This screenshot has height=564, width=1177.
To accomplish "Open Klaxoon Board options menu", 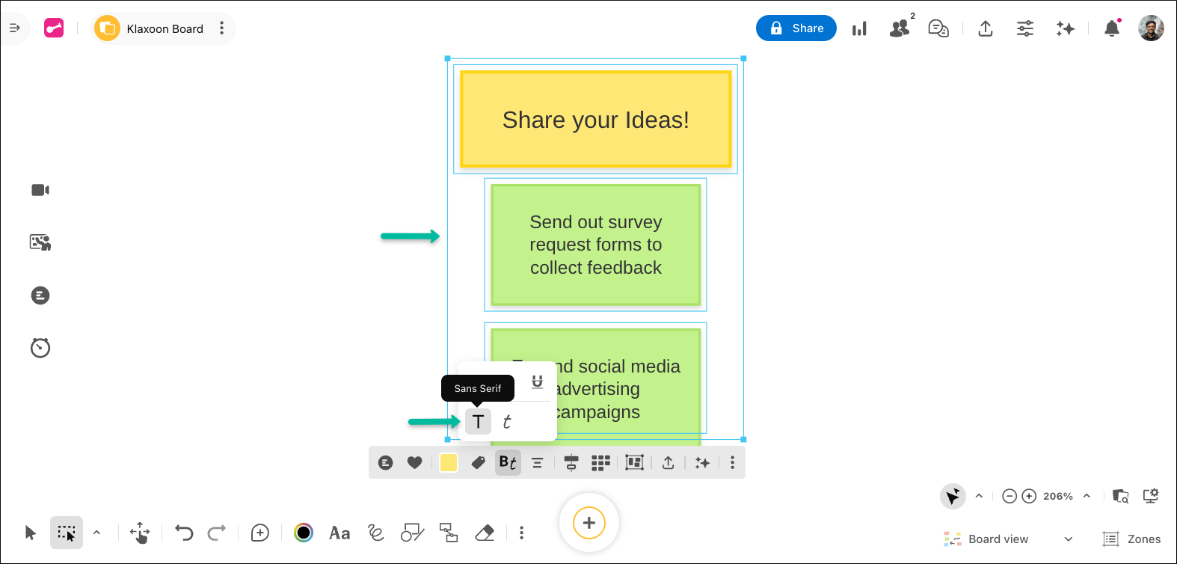I will tap(221, 28).
